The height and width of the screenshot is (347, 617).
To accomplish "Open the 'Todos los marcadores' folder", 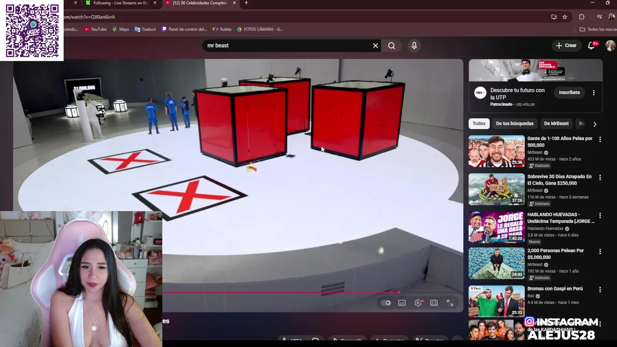I will pos(598,29).
